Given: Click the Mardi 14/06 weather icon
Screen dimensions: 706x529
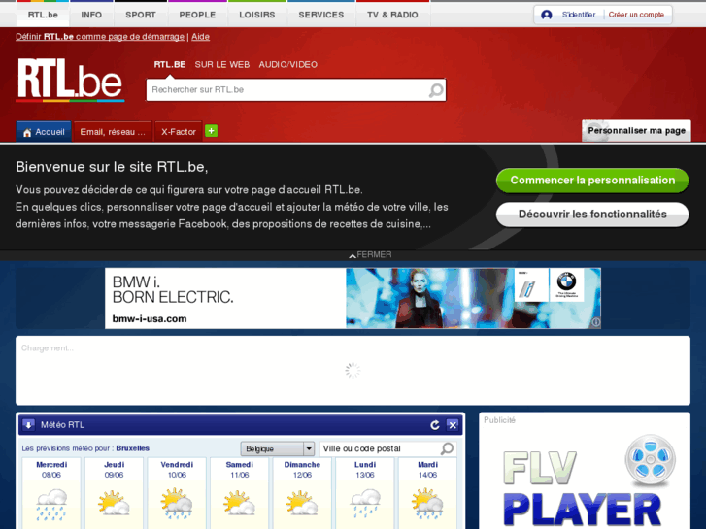Looking at the screenshot, I should pos(427,504).
